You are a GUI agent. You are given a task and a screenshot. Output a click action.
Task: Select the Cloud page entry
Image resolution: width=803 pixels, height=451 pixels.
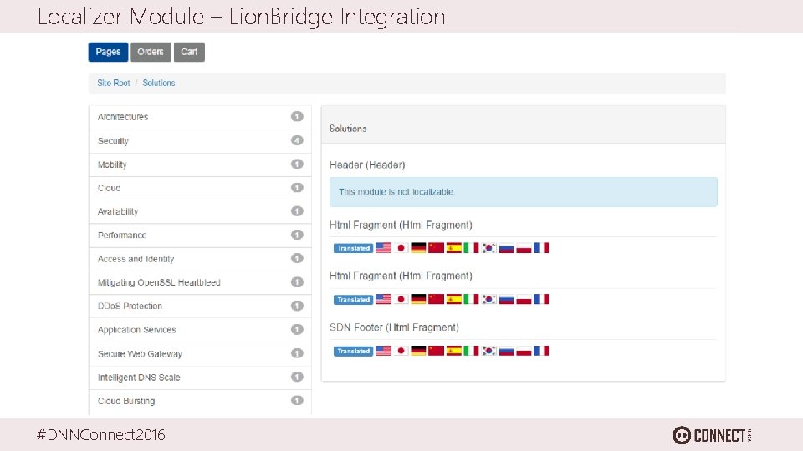coord(200,188)
